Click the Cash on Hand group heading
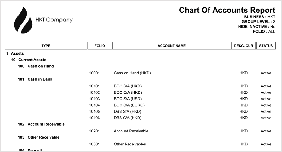 coord(41,66)
